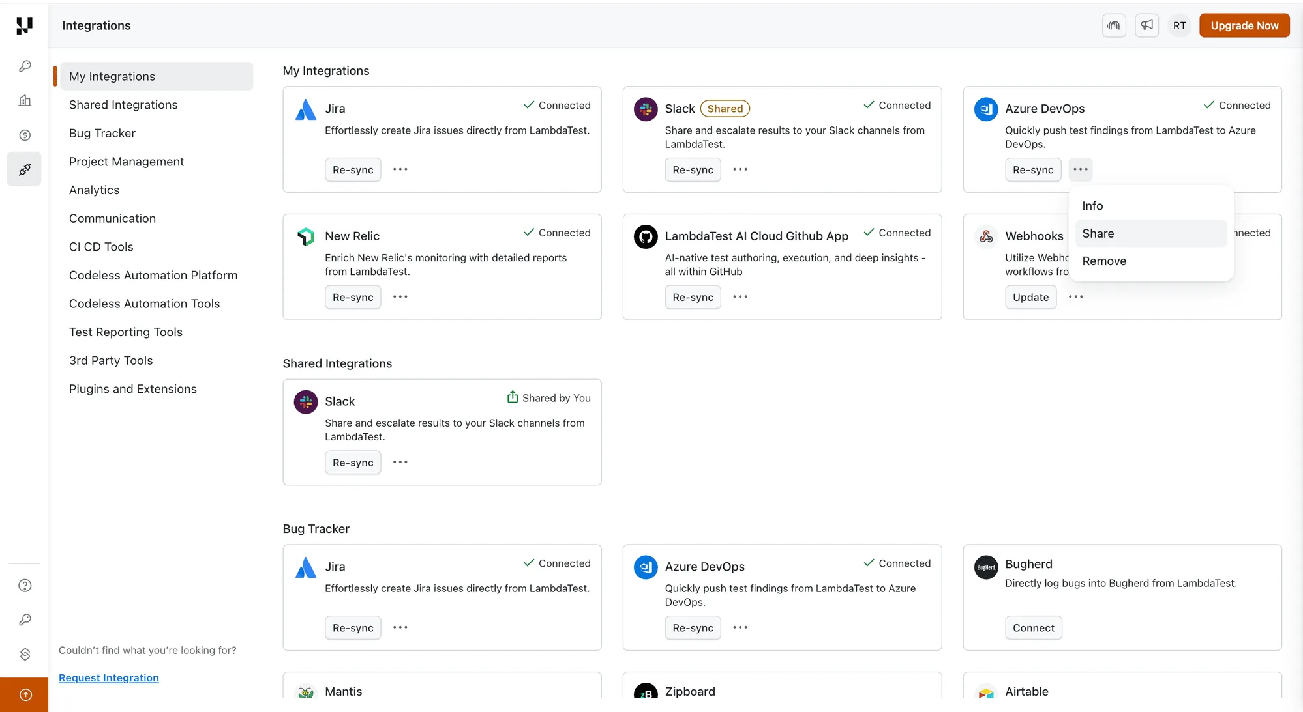Viewport: 1303px width, 712px height.
Task: Open the megaphone announcements icon
Action: tap(1146, 25)
